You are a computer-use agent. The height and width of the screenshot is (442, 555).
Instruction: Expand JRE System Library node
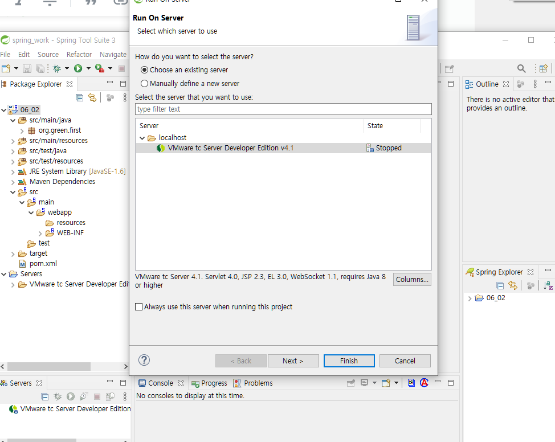point(13,171)
